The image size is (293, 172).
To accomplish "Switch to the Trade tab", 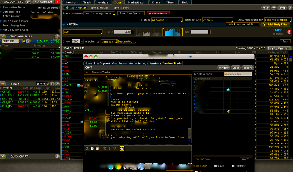I will point(87,2).
